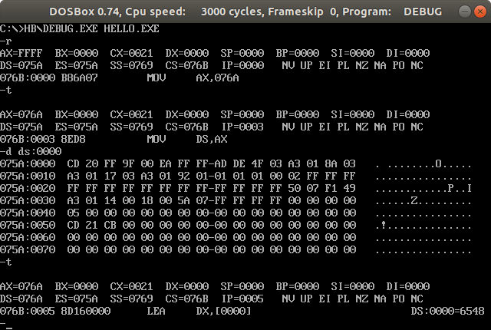Click the 'Program: DEBUG' title bar text
This screenshot has width=491, height=330.
392,12
